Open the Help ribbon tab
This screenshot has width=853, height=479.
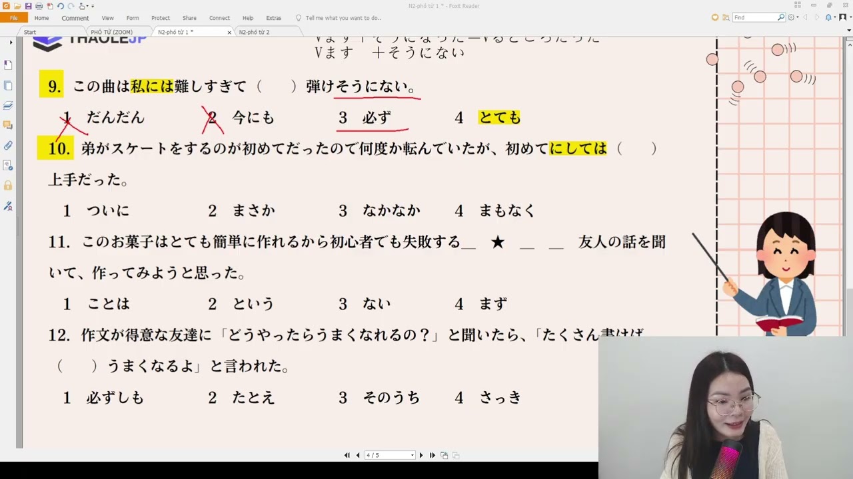pyautogui.click(x=248, y=18)
